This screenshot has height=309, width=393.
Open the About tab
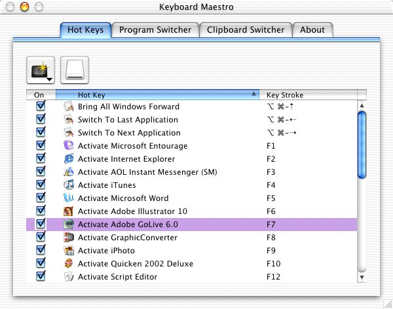(x=312, y=30)
